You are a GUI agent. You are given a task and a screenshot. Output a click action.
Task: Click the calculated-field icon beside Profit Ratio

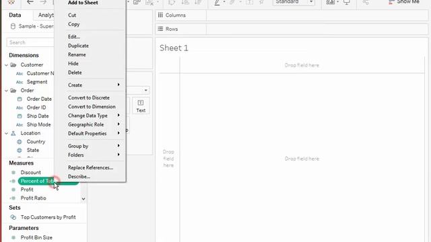point(13,198)
